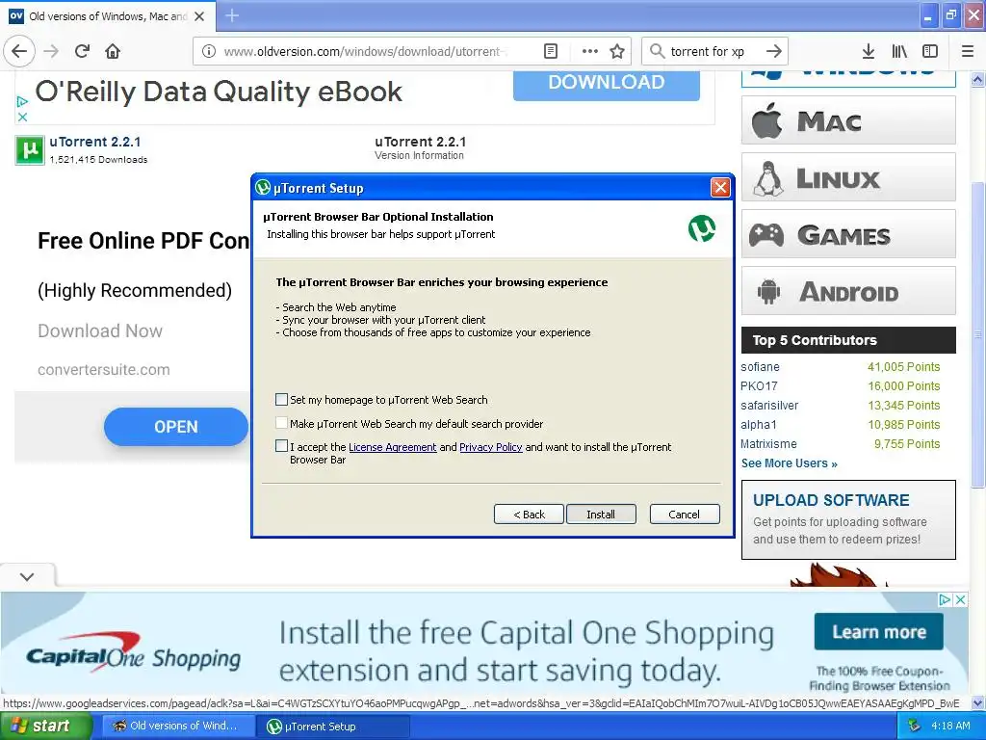986x740 pixels.
Task: Click the convertersuite.com ad link
Action: pos(104,369)
